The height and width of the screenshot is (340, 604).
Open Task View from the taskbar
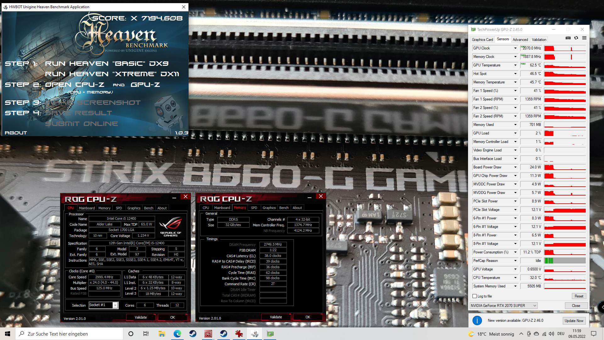tap(146, 334)
